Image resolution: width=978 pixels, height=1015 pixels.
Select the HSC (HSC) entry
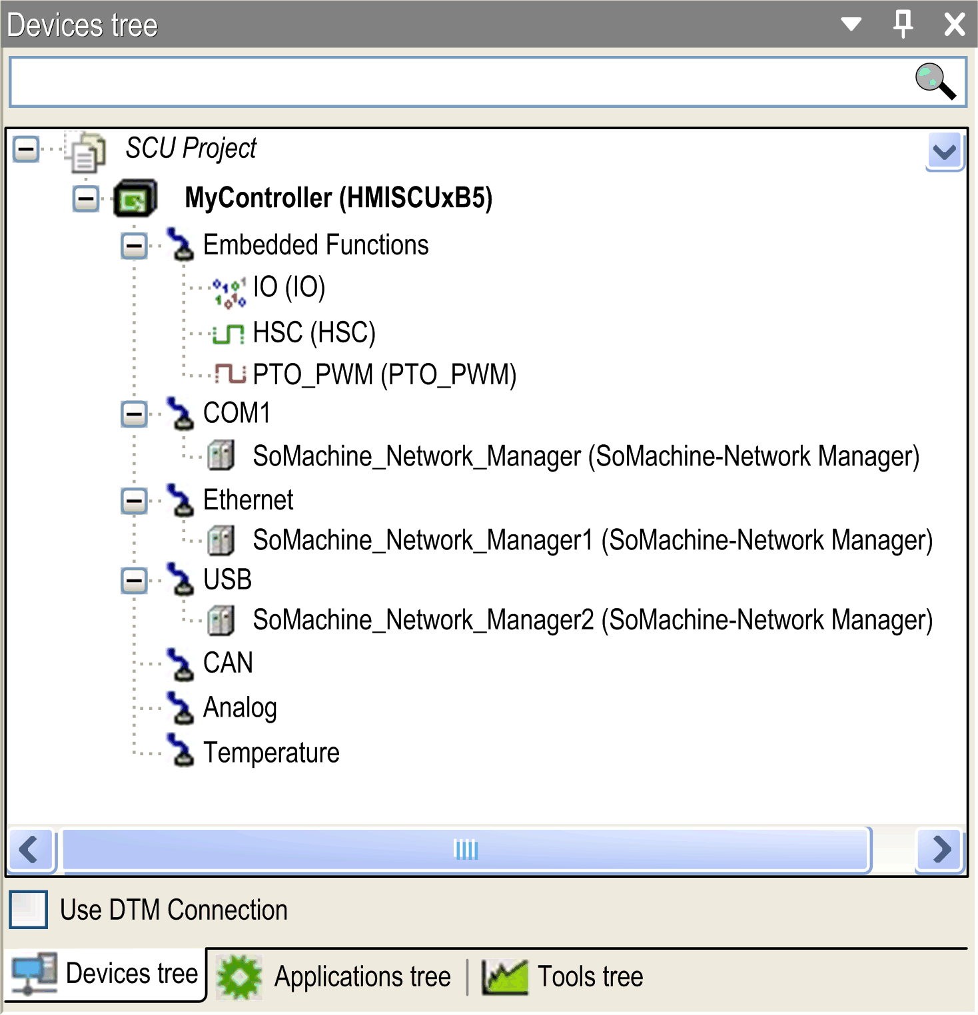[x=314, y=333]
